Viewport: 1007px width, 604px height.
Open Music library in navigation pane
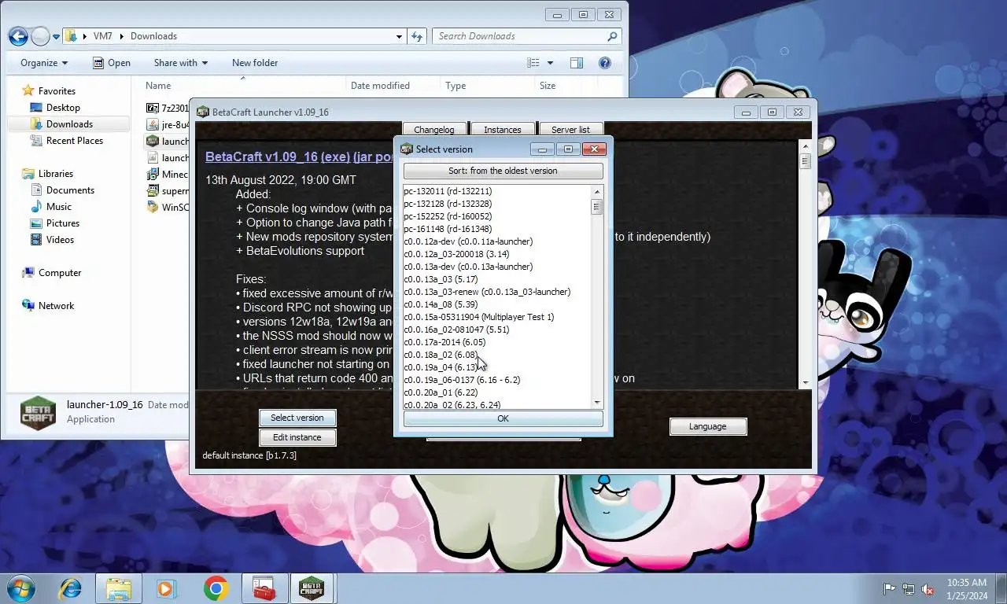click(x=59, y=207)
